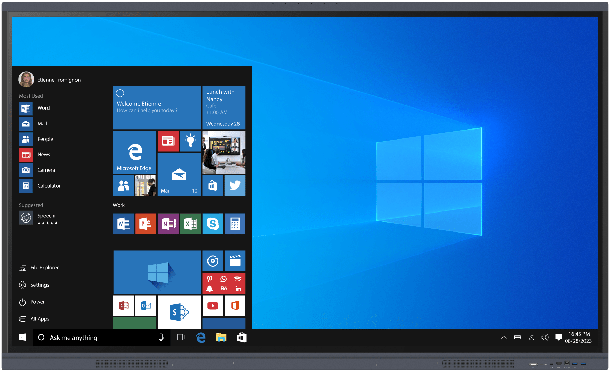Open Task View from taskbar

pos(180,338)
